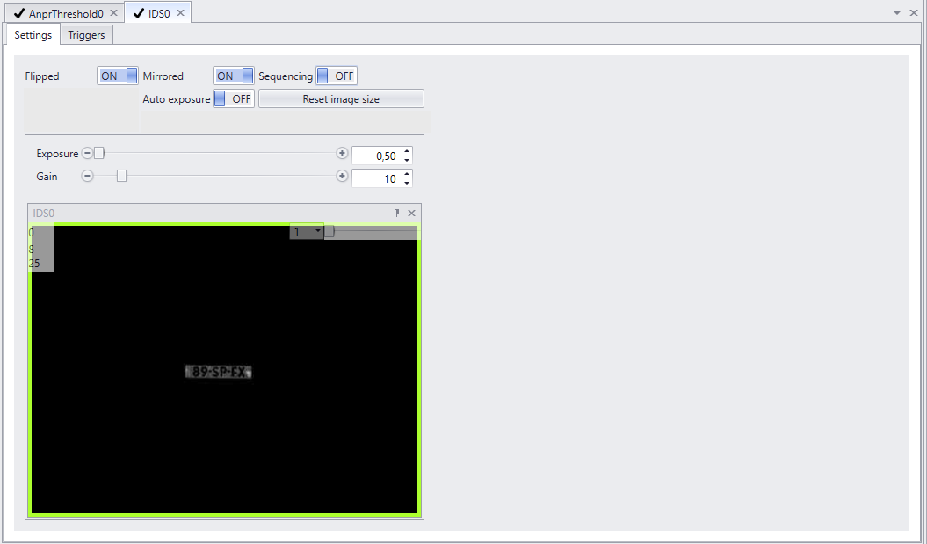Open the Settings tab
The width and height of the screenshot is (927, 544).
tap(33, 35)
